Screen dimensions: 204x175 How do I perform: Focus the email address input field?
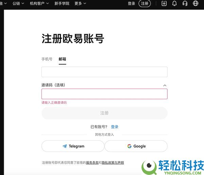[104, 72]
